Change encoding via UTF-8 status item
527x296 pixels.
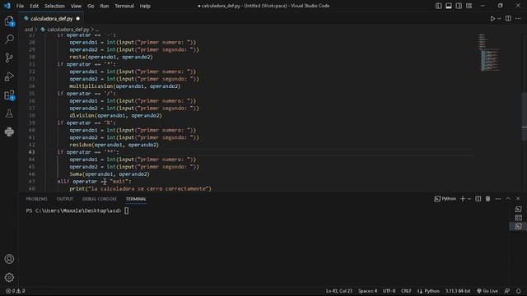coord(389,291)
